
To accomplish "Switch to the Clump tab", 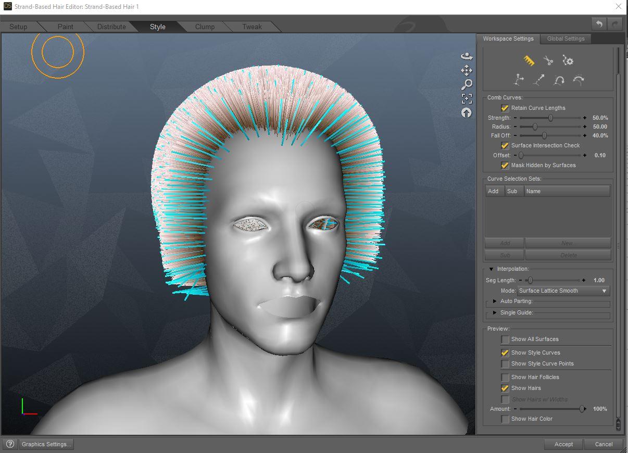I will (x=205, y=27).
